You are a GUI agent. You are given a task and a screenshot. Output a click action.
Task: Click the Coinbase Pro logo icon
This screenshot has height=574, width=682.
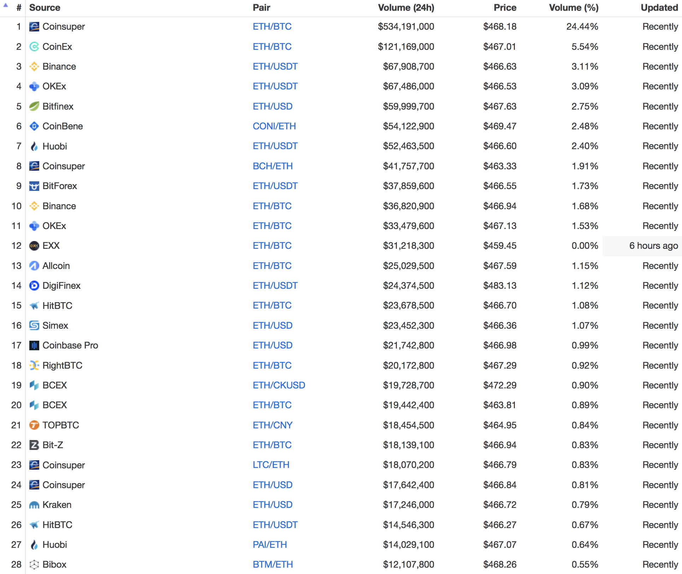(x=34, y=345)
